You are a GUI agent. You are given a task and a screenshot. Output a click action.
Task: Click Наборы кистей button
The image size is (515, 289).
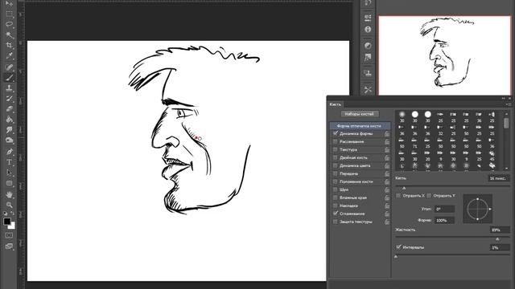point(360,114)
